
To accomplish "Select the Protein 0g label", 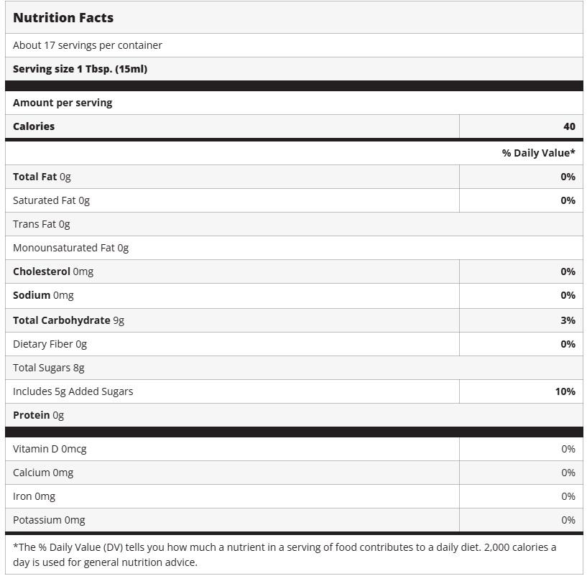I will coord(38,415).
